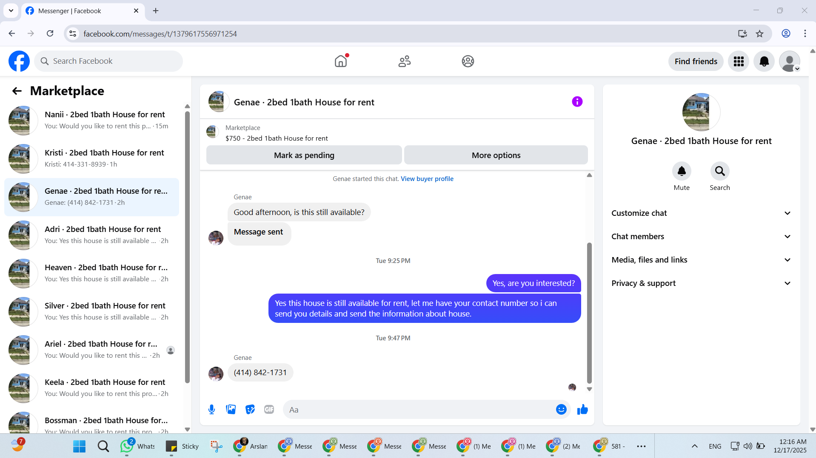
Task: Show more taskbar apps overflow dots
Action: point(641,446)
